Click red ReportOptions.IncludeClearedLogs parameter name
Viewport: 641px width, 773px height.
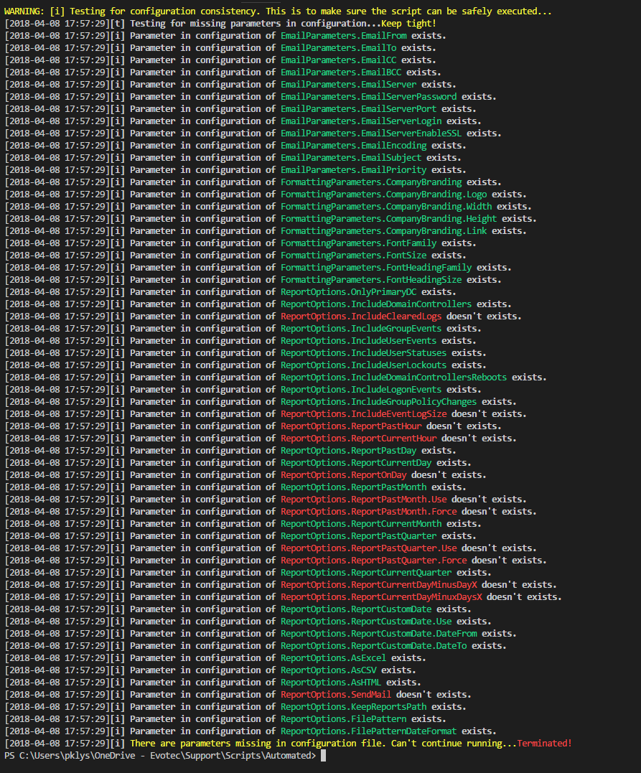[361, 316]
